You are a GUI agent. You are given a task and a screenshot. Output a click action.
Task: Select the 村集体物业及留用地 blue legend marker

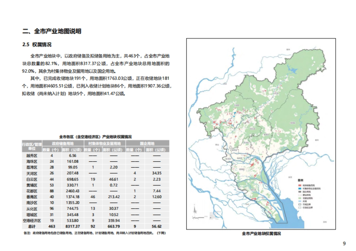[x=300, y=188]
